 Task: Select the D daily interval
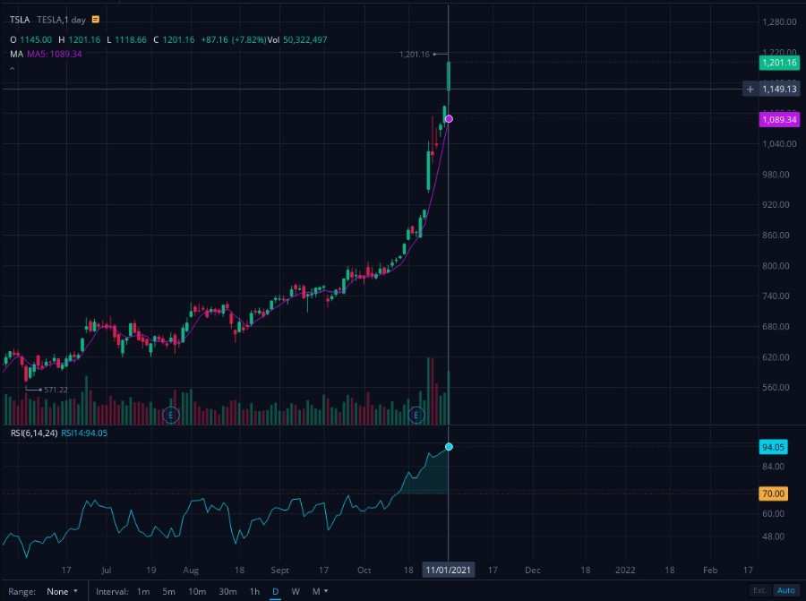pyautogui.click(x=276, y=591)
